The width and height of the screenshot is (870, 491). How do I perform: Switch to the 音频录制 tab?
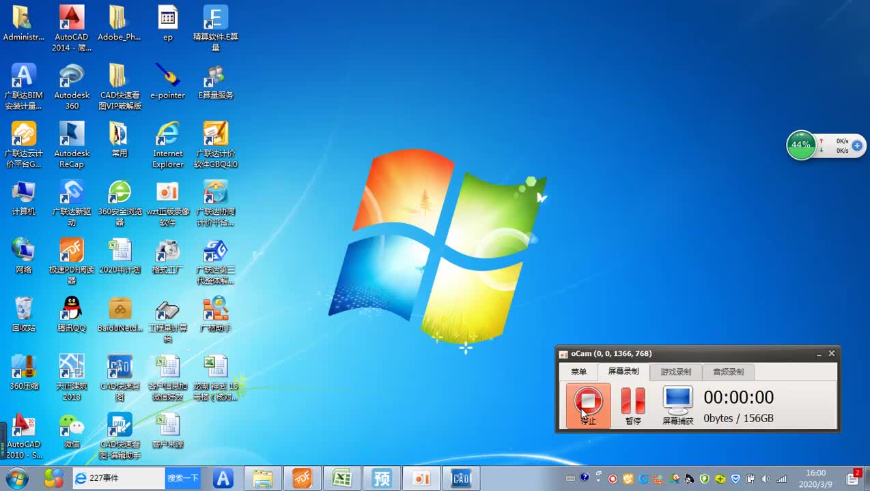point(728,372)
